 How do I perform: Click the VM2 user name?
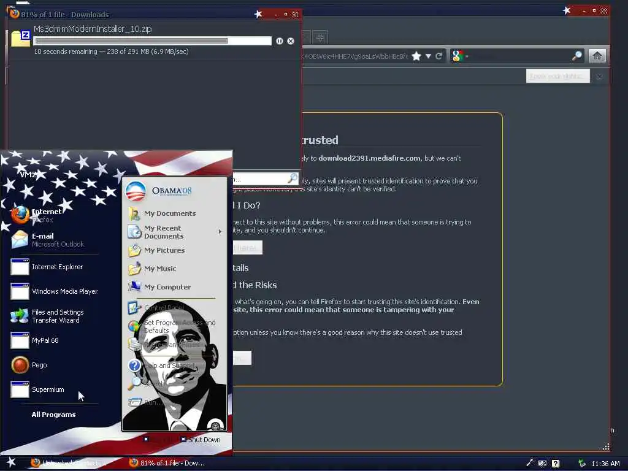[x=28, y=175]
